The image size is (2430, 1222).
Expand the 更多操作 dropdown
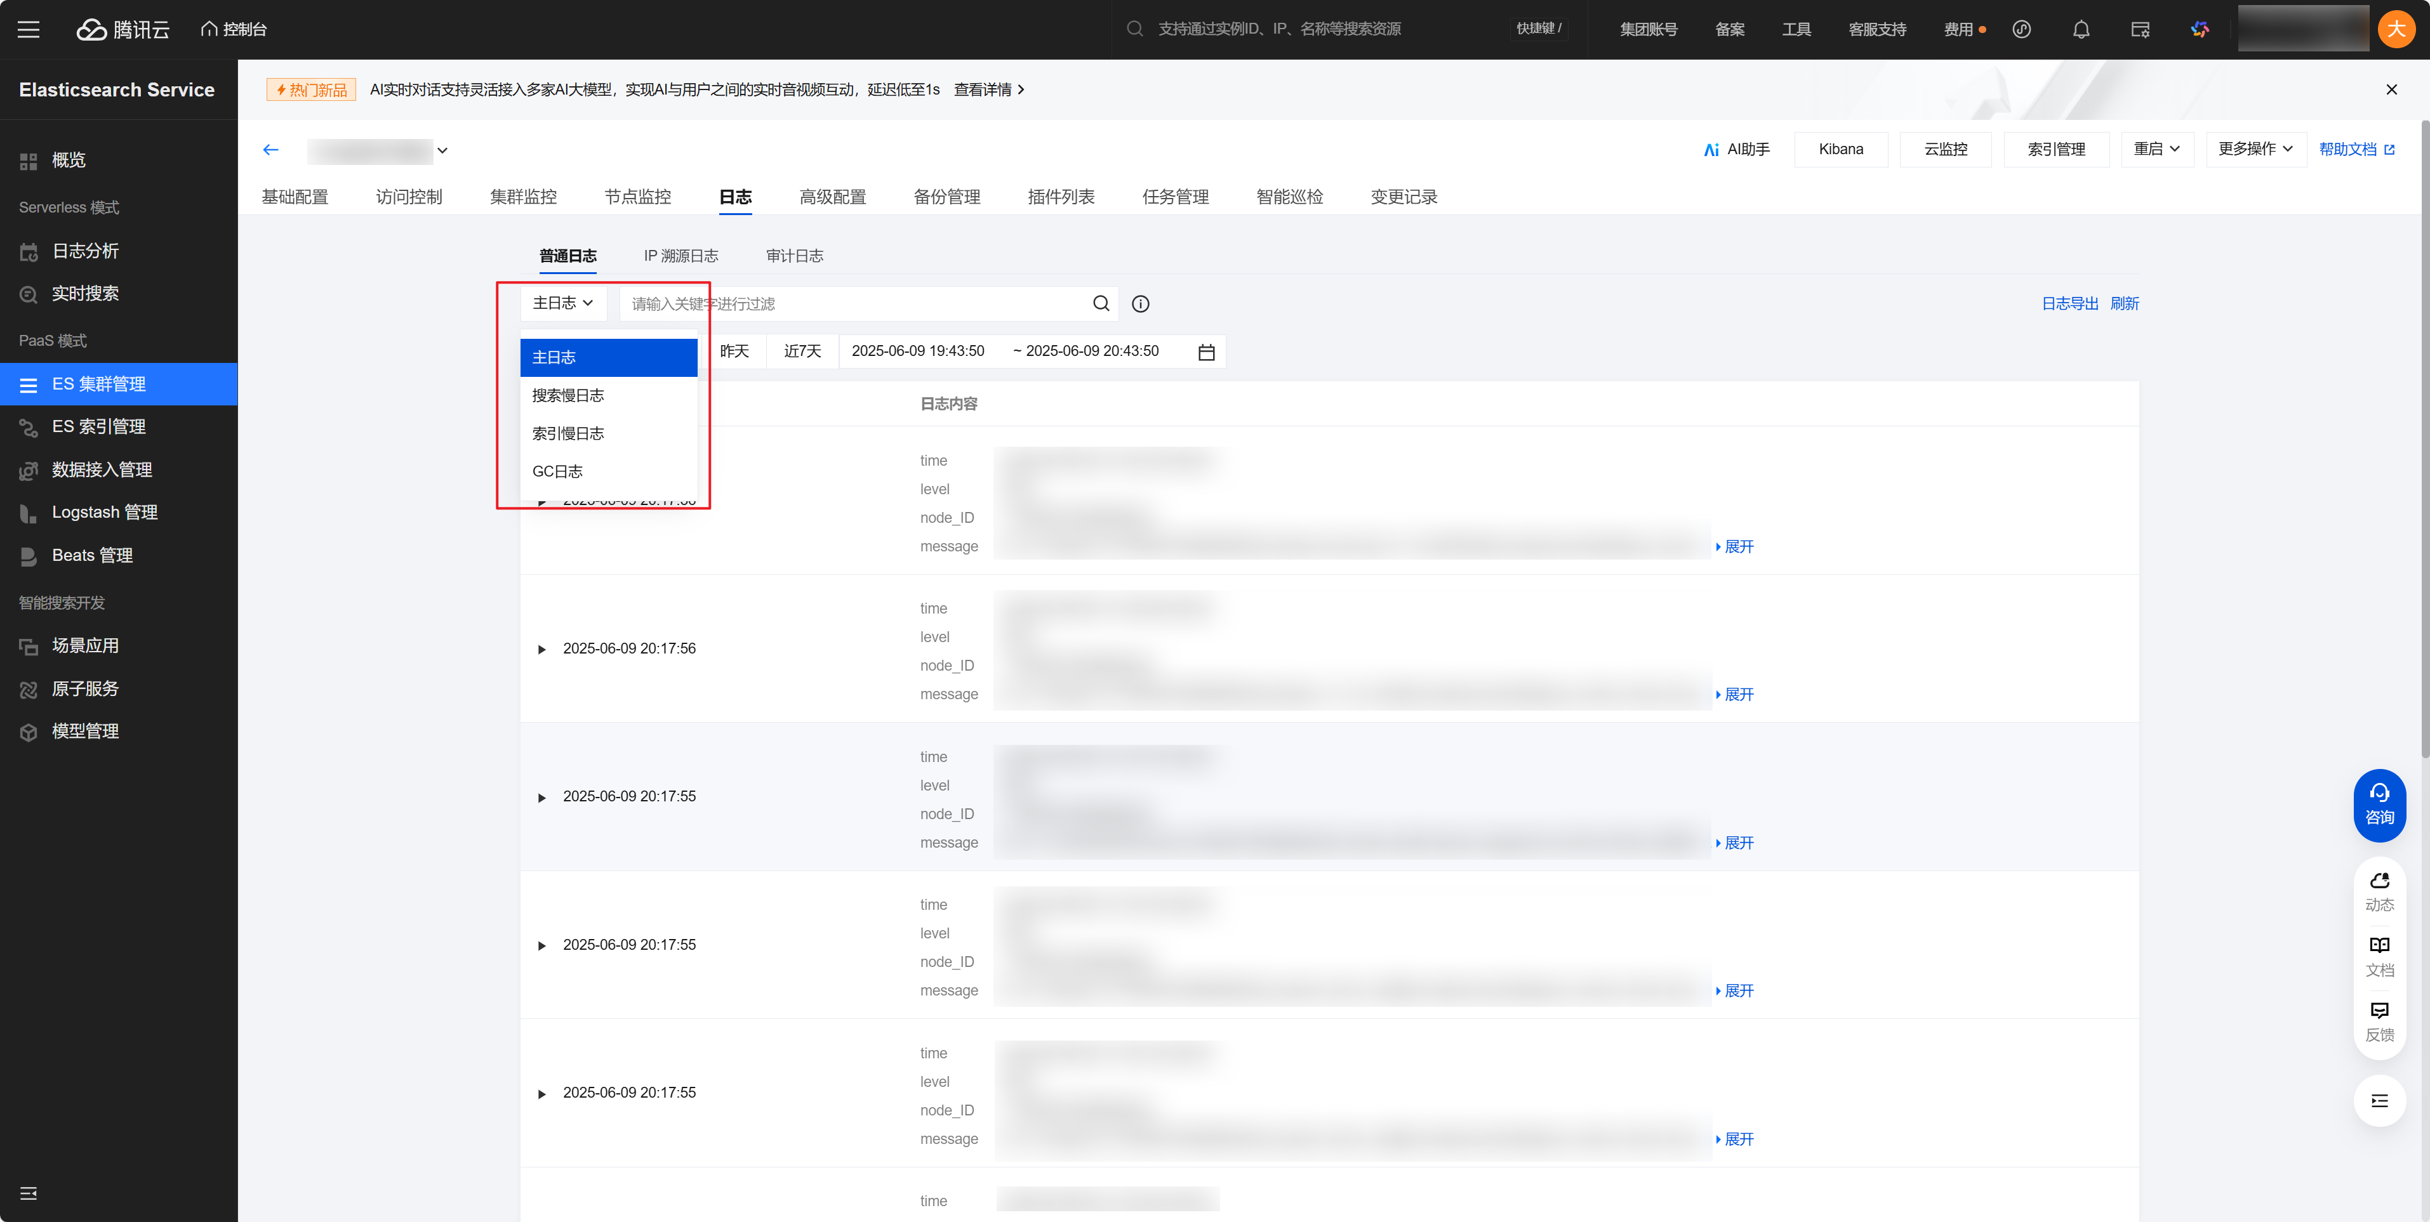2255,150
